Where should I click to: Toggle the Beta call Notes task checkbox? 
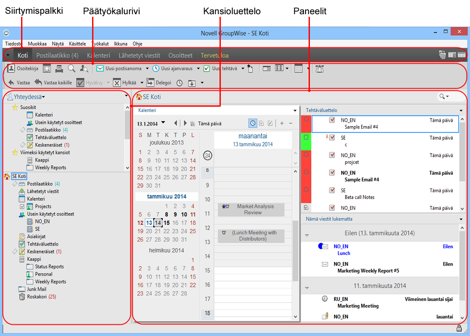[x=332, y=190]
